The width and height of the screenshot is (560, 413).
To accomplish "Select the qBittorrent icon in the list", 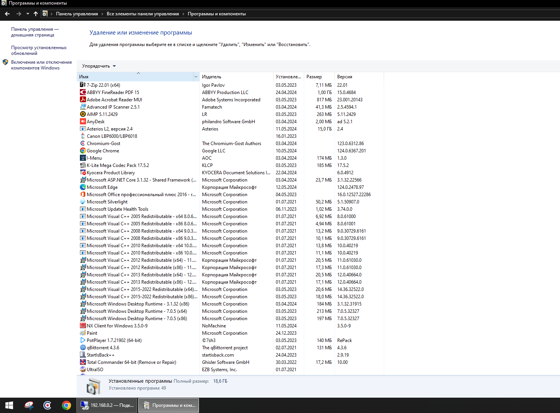I will (x=83, y=348).
